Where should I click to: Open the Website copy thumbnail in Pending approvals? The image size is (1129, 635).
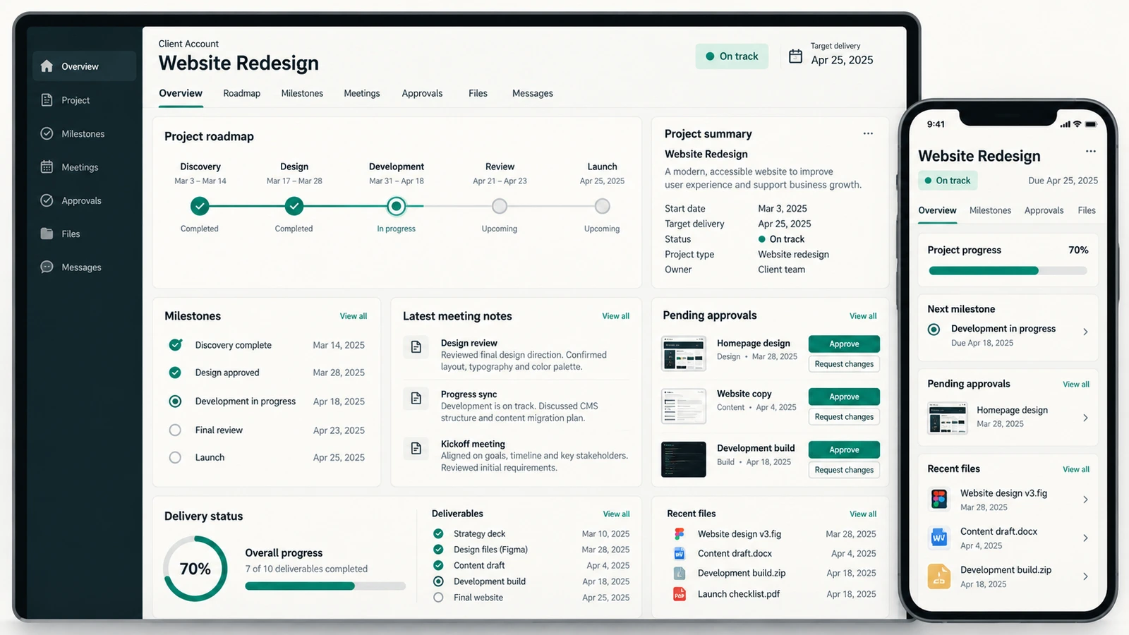point(683,406)
